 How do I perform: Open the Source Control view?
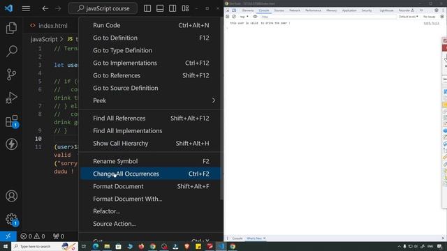click(x=11, y=75)
